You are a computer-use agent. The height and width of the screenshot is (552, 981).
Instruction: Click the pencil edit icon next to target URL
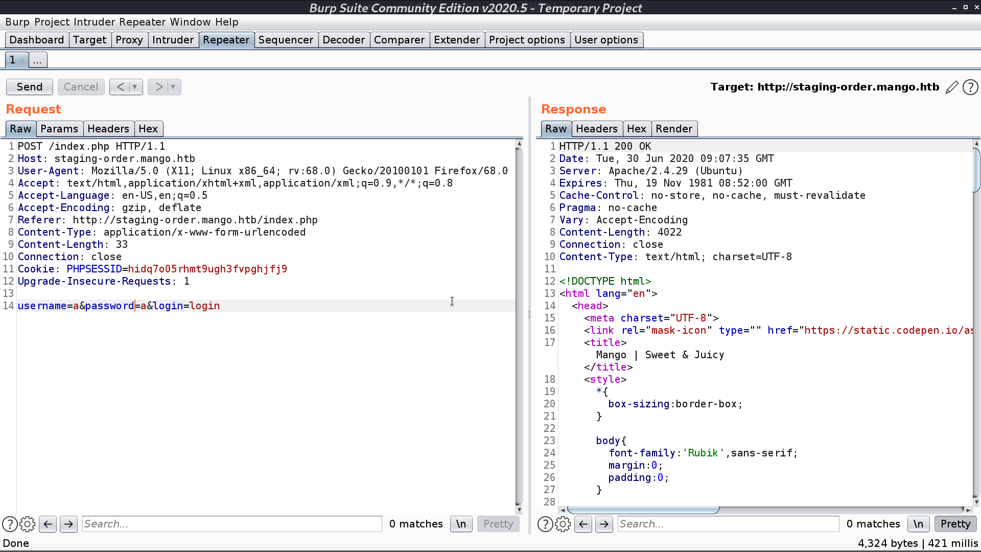point(953,86)
